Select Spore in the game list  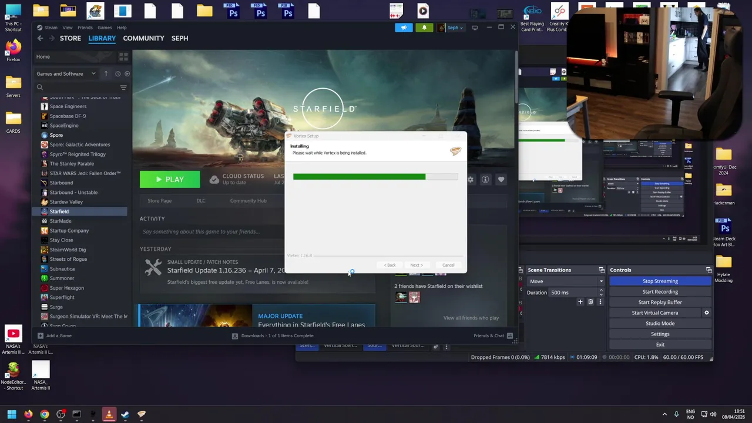pyautogui.click(x=56, y=135)
